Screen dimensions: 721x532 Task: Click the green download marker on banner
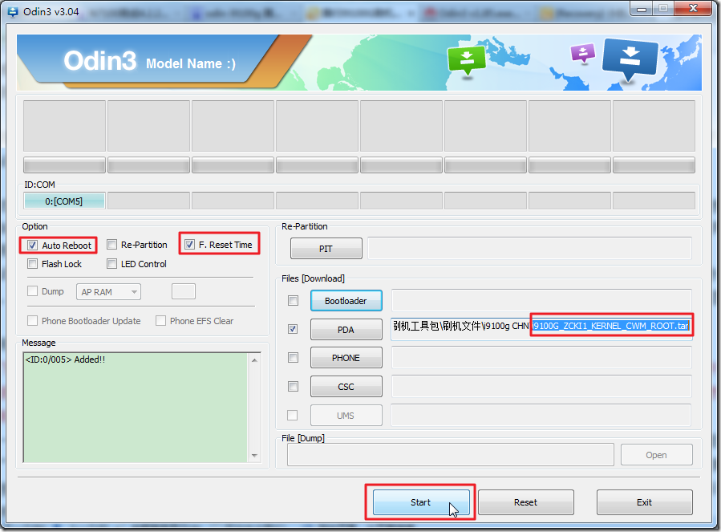pyautogui.click(x=467, y=60)
